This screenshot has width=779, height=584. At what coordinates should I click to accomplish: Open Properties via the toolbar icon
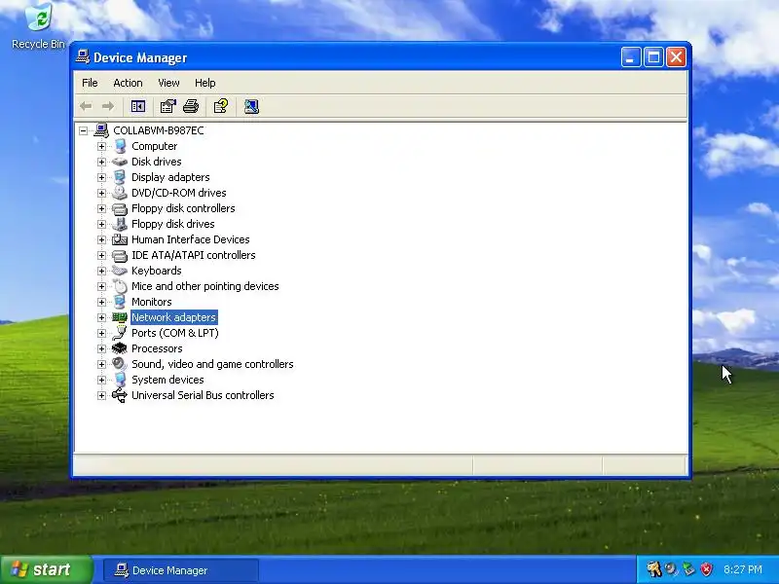(167, 106)
